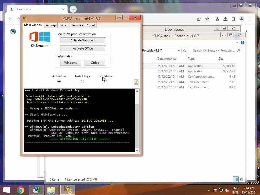Screen dimensions: 260x195
Task: Switch to the Main window tab
Action: [33, 25]
